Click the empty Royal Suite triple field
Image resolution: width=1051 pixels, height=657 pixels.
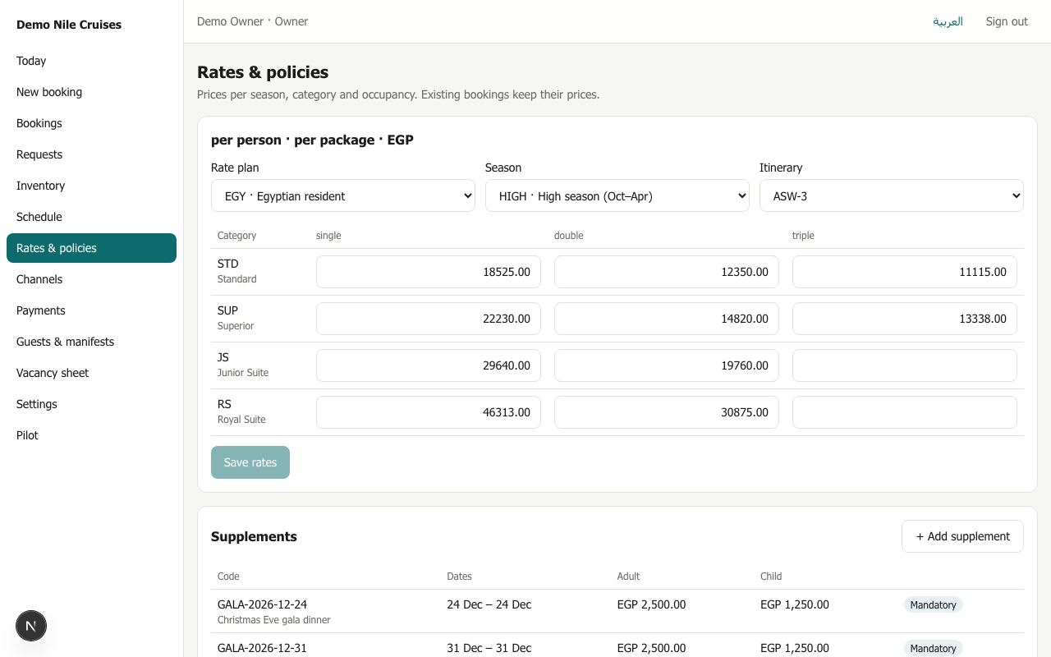905,412
